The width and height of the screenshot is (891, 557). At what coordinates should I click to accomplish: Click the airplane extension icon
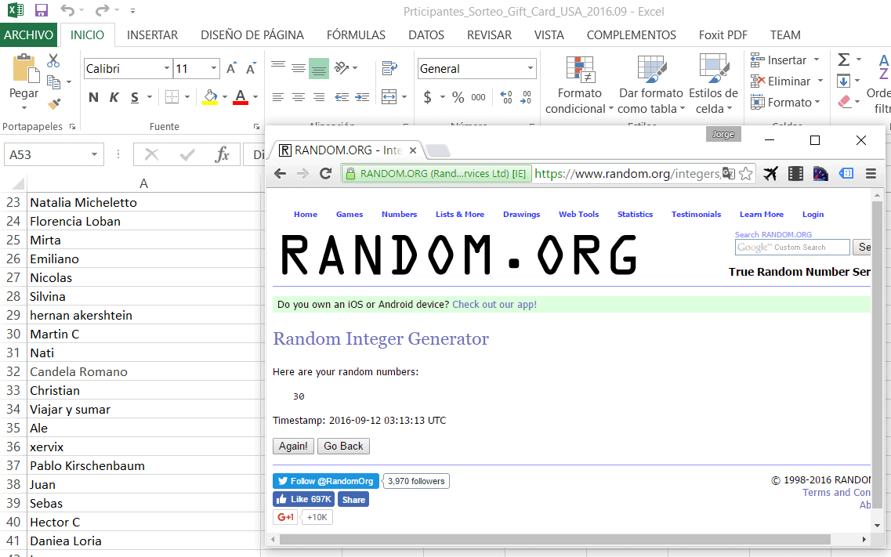tap(770, 174)
